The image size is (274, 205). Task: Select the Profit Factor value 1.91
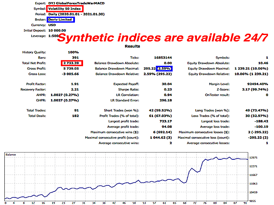pos(75,84)
